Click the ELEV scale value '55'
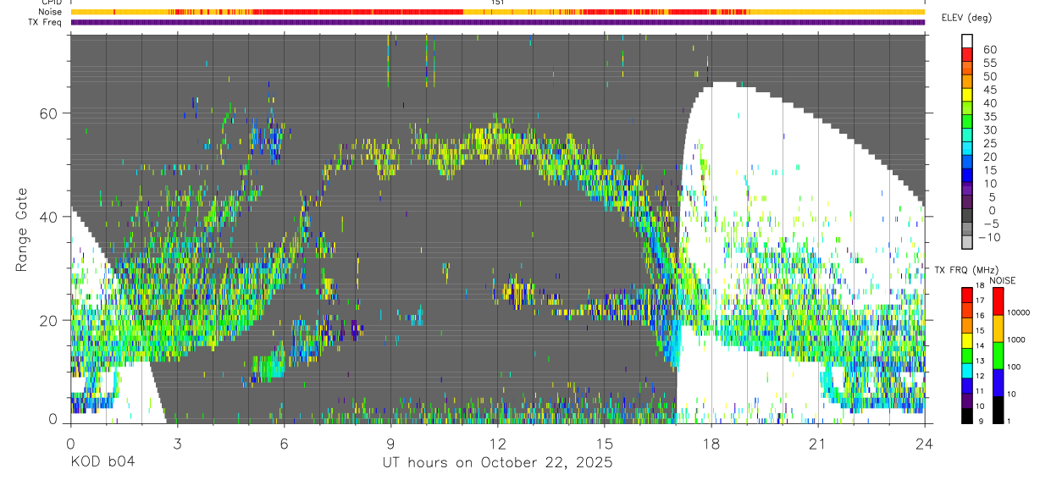Viewport: 1040px width, 480px height. tap(989, 63)
